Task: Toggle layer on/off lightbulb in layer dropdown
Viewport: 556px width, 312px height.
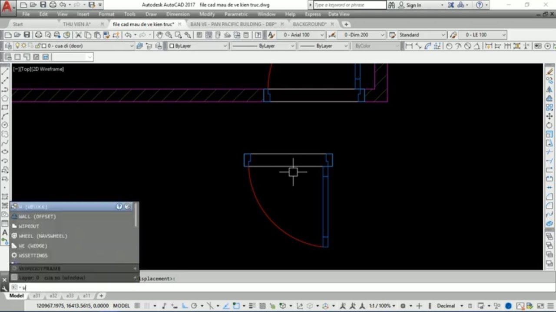Action: (x=17, y=46)
